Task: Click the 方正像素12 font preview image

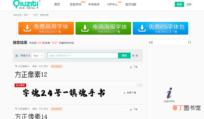Action: (x=31, y=75)
